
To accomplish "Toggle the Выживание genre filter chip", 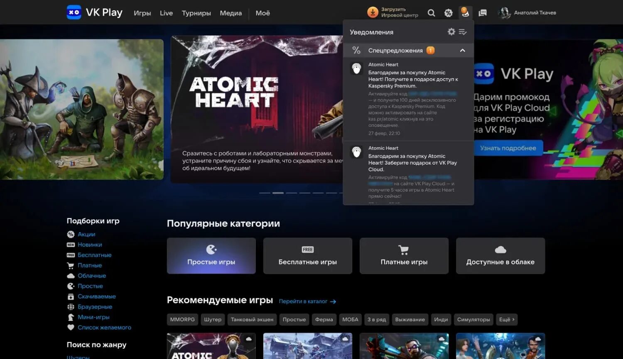I will point(410,319).
